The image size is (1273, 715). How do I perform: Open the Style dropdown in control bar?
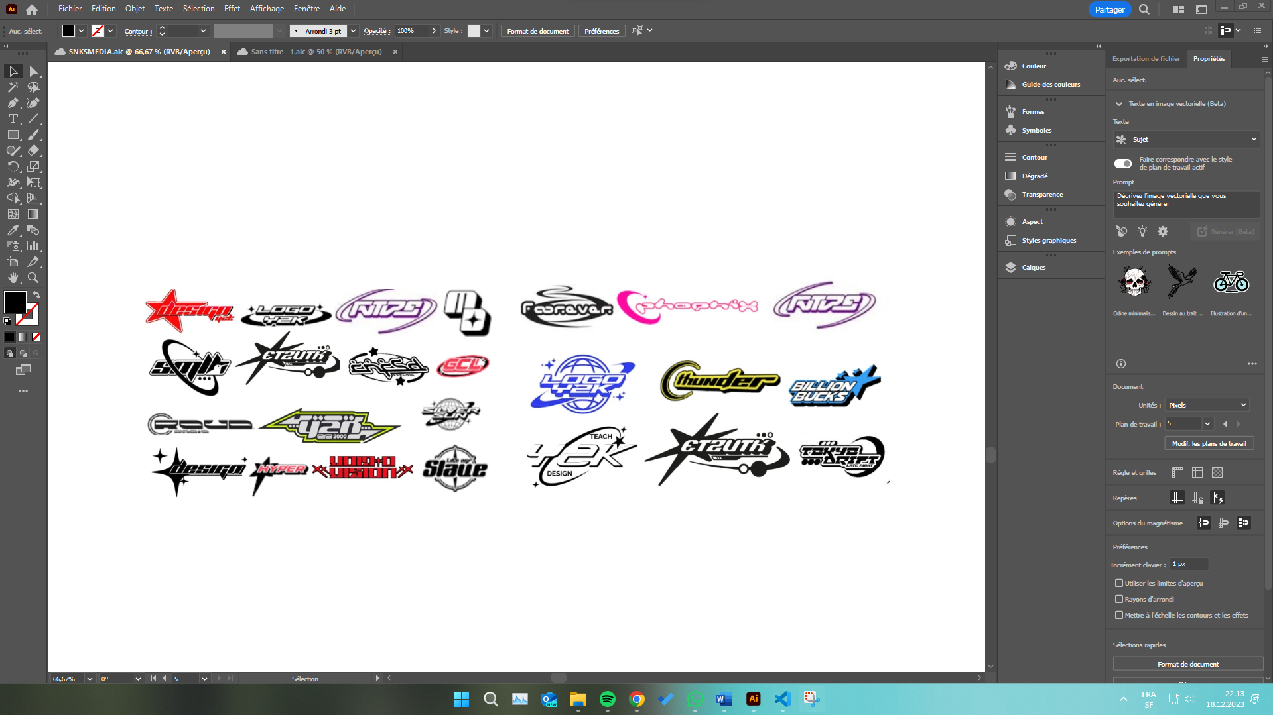(x=486, y=31)
